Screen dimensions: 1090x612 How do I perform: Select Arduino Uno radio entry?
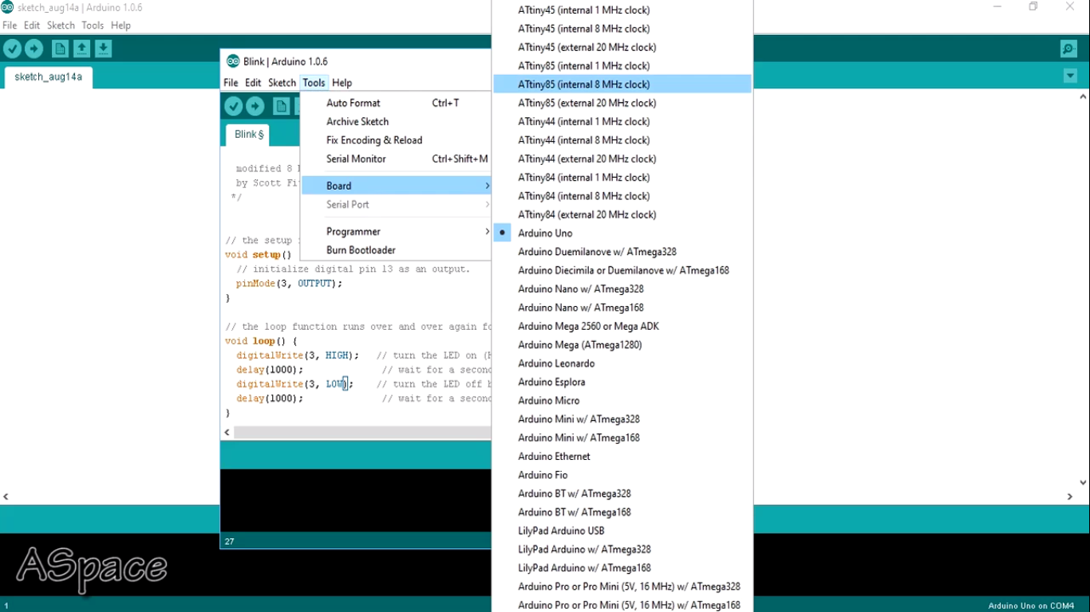pos(622,233)
